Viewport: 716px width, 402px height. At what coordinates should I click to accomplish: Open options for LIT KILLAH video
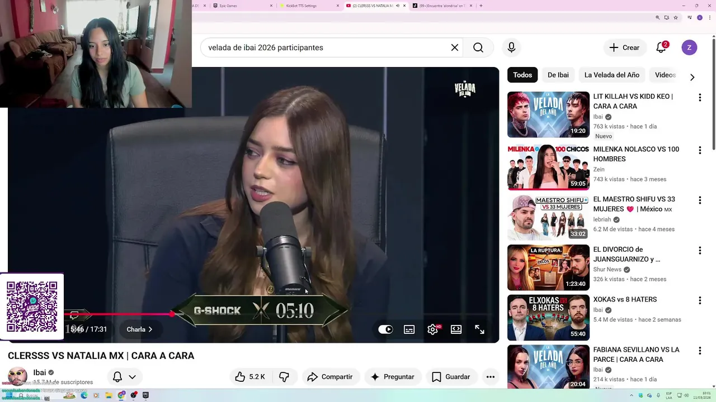(699, 98)
